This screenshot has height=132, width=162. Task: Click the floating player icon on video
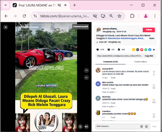tap(80, 126)
